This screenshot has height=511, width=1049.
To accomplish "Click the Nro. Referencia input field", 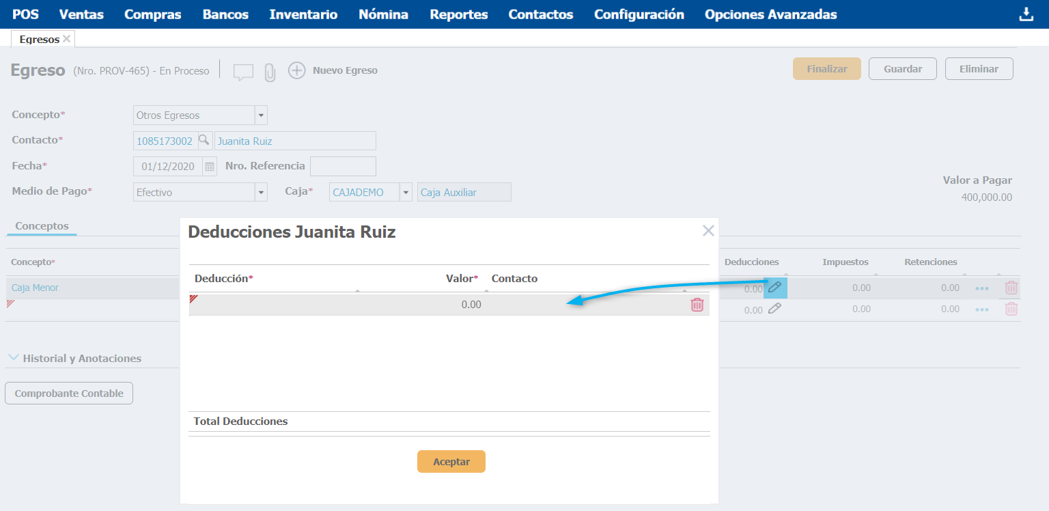I will click(x=343, y=167).
